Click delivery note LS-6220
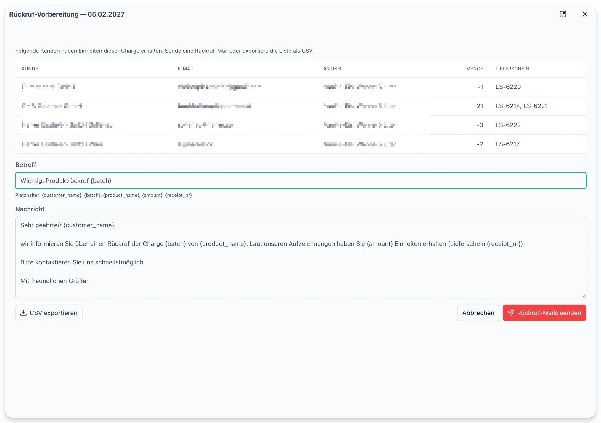Viewport: 601px width, 423px height. [x=508, y=87]
